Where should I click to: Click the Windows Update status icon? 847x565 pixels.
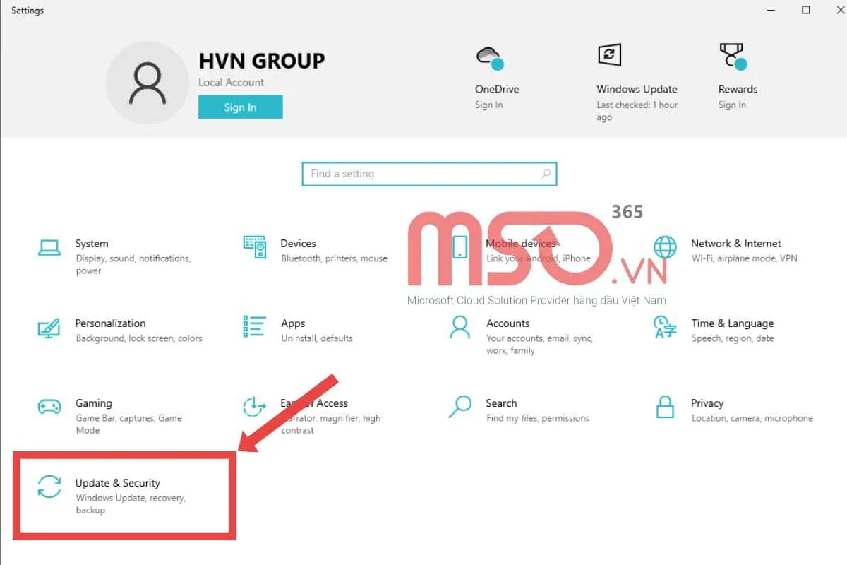[x=609, y=55]
